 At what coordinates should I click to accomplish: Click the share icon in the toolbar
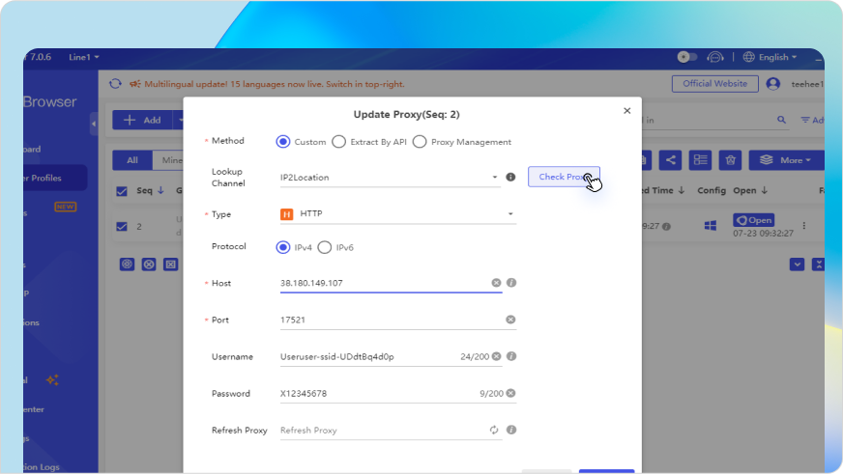tap(671, 160)
